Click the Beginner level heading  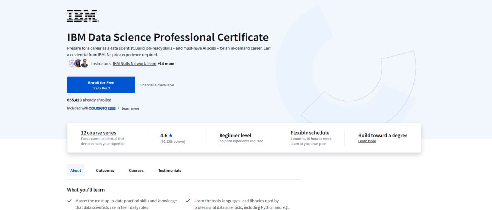pos(235,136)
